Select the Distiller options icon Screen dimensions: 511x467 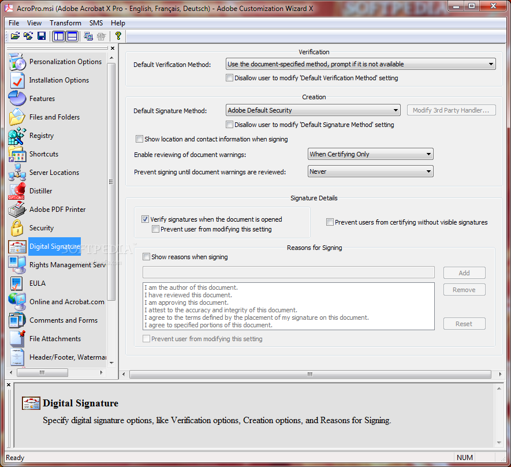pyautogui.click(x=17, y=191)
